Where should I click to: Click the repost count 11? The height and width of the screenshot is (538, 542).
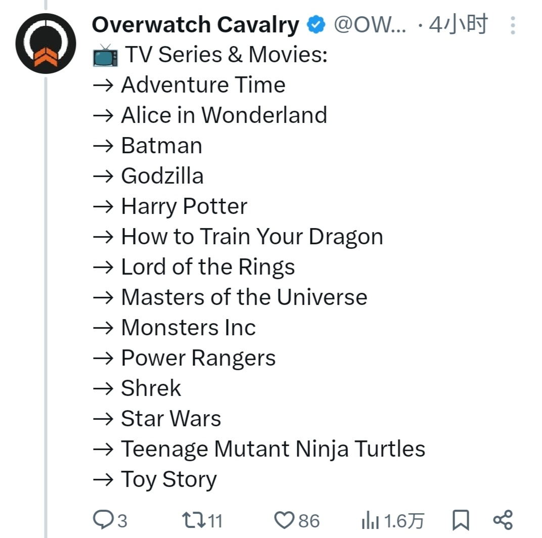[215, 521]
